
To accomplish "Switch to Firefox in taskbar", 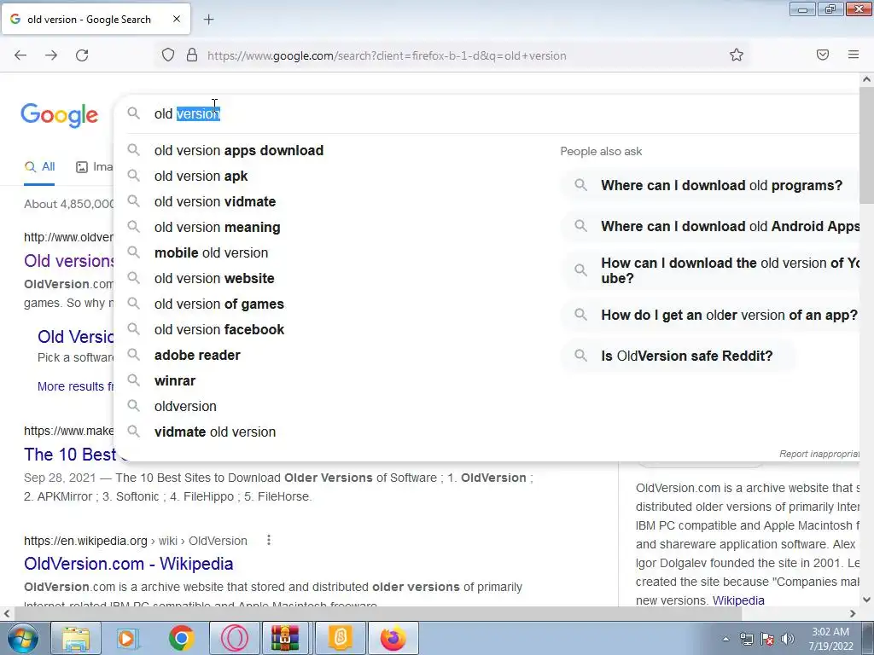I will tap(393, 638).
